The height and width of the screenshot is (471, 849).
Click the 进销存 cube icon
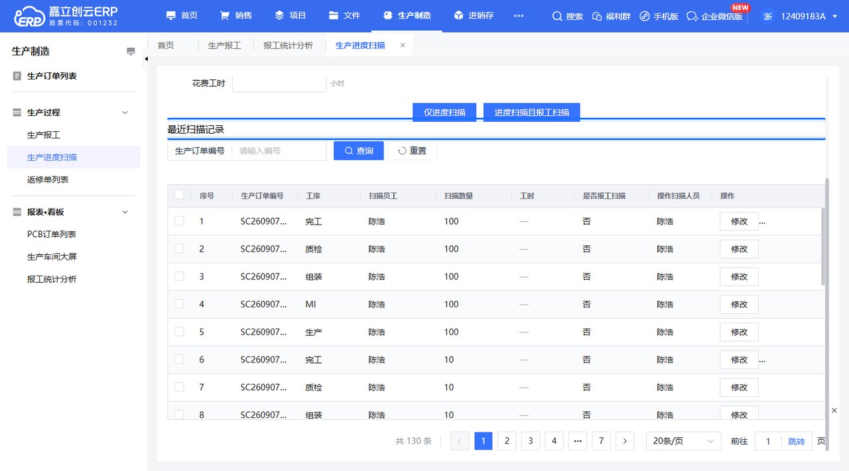tap(458, 15)
